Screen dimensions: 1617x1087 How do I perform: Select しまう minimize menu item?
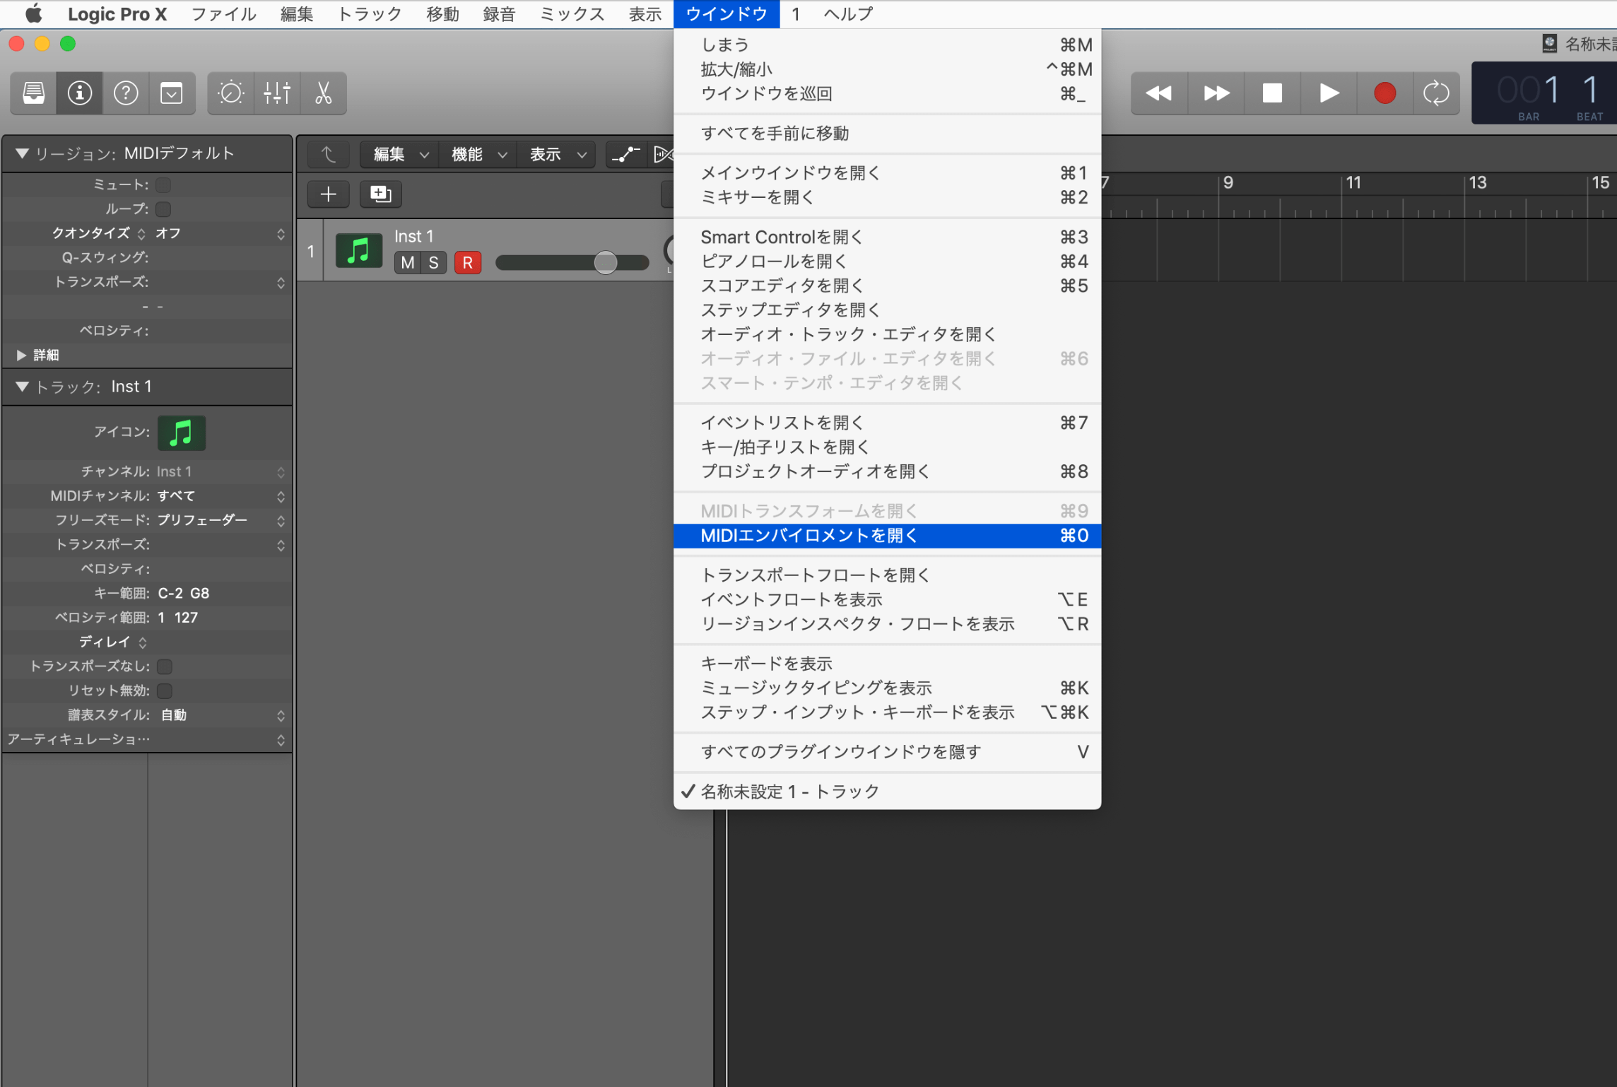(887, 45)
